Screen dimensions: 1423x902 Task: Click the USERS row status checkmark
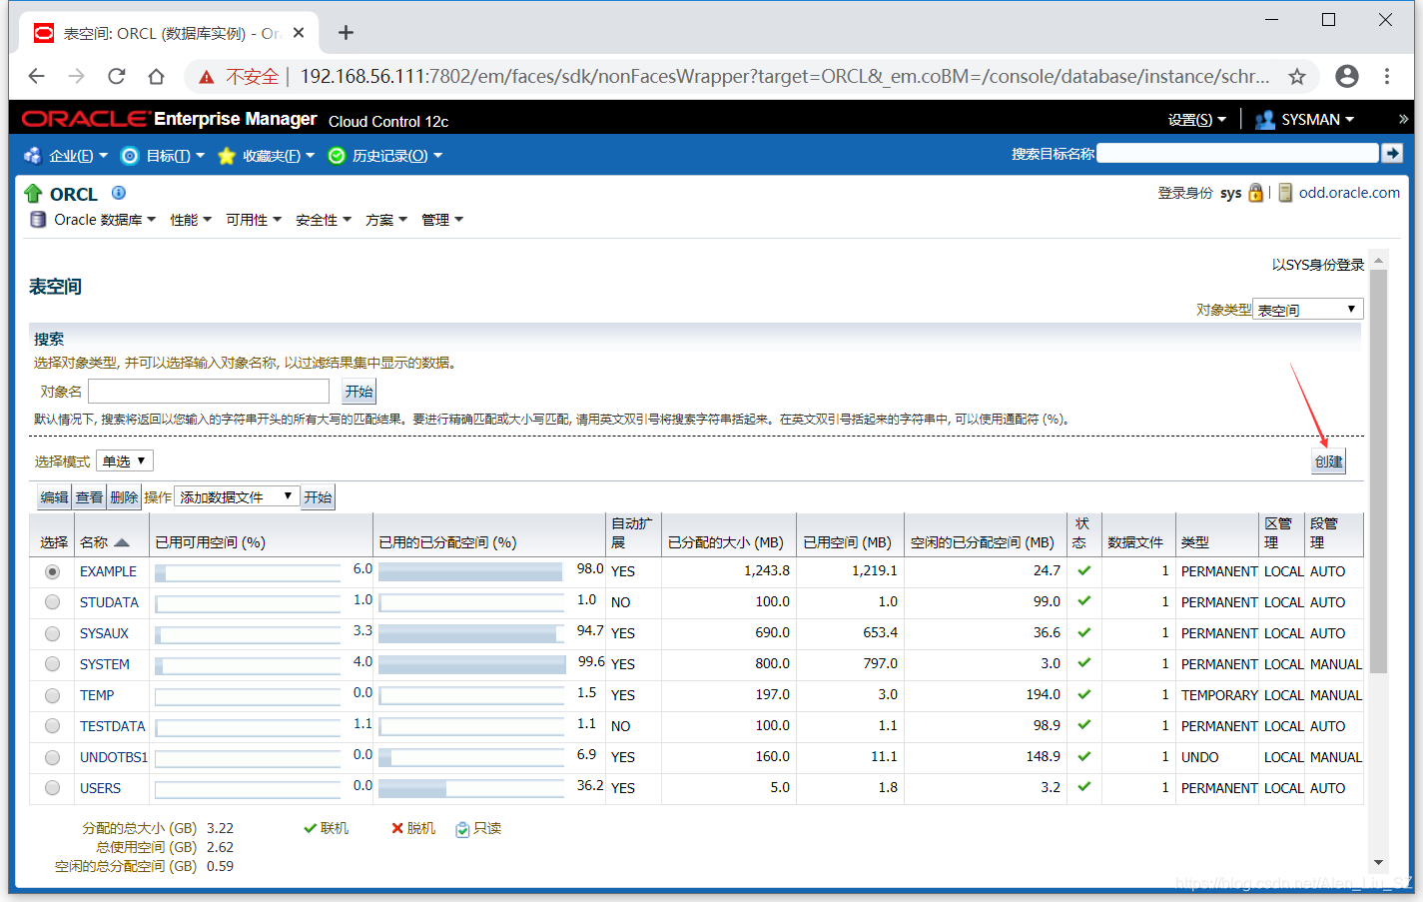(1084, 787)
